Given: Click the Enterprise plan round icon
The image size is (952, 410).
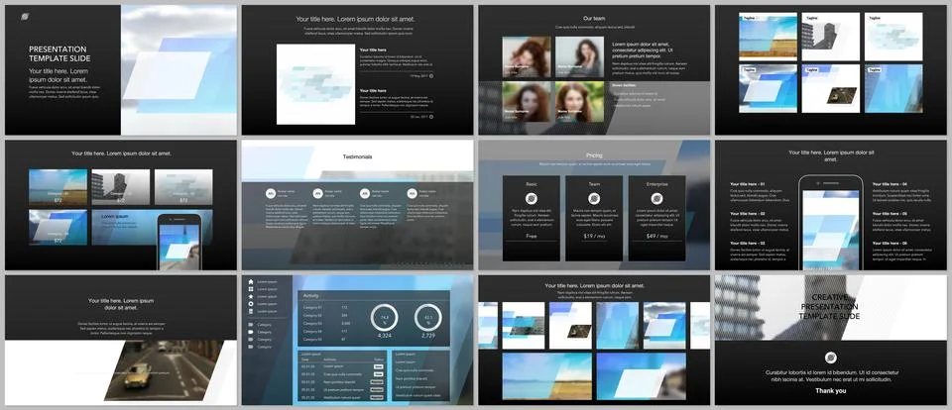Looking at the screenshot, I should [x=656, y=198].
